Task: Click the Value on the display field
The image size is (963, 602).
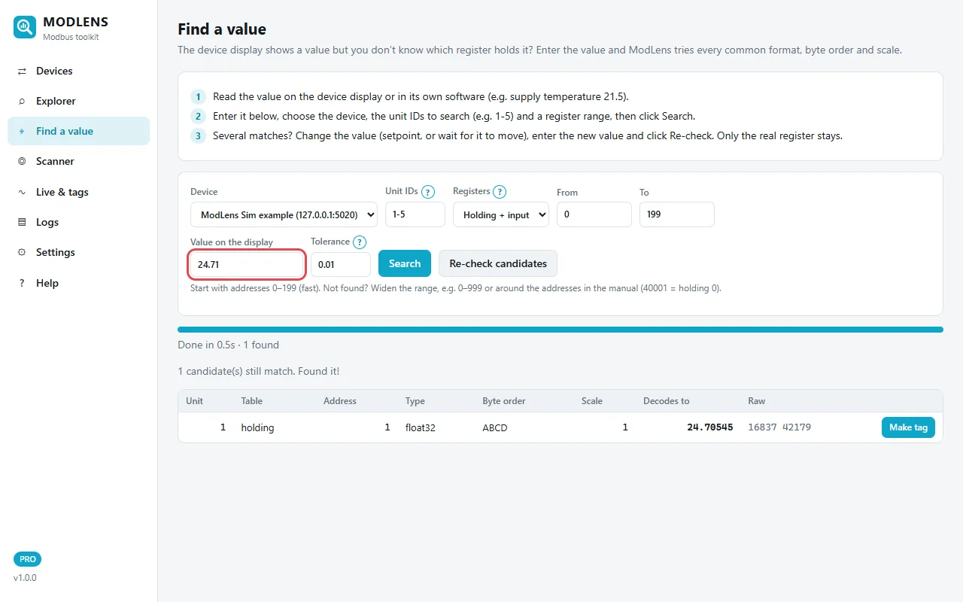Action: point(247,264)
